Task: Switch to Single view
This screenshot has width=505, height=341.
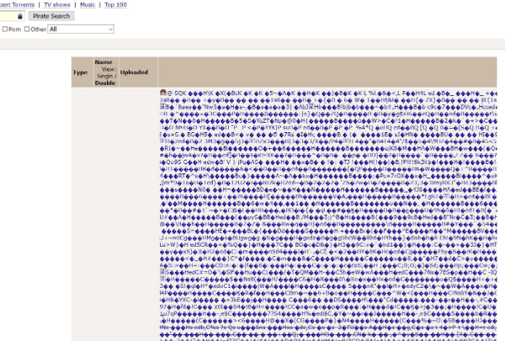Action: 105,76
